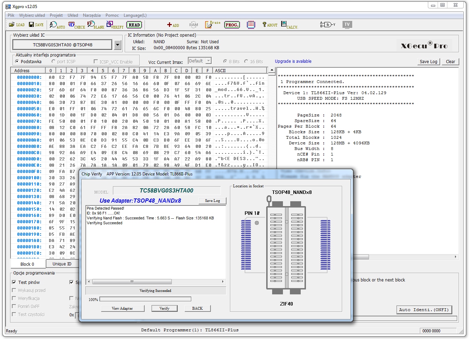The image size is (469, 339).
Task: Click Verify button in dialog
Action: point(164,308)
